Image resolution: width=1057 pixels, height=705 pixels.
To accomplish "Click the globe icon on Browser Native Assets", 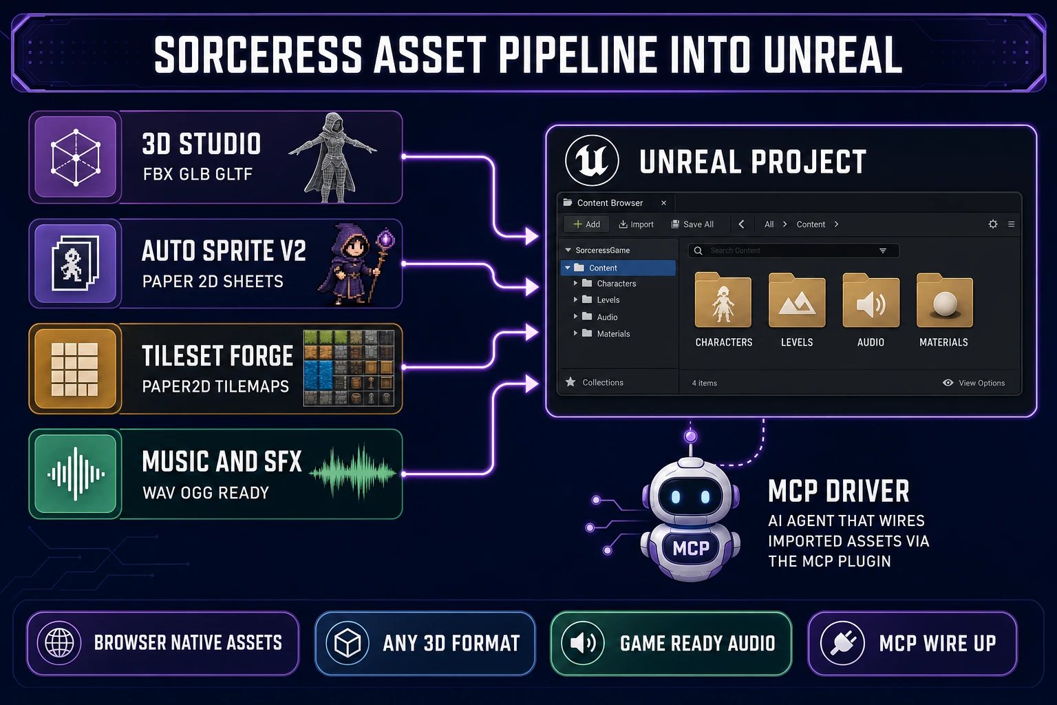I will (59, 643).
